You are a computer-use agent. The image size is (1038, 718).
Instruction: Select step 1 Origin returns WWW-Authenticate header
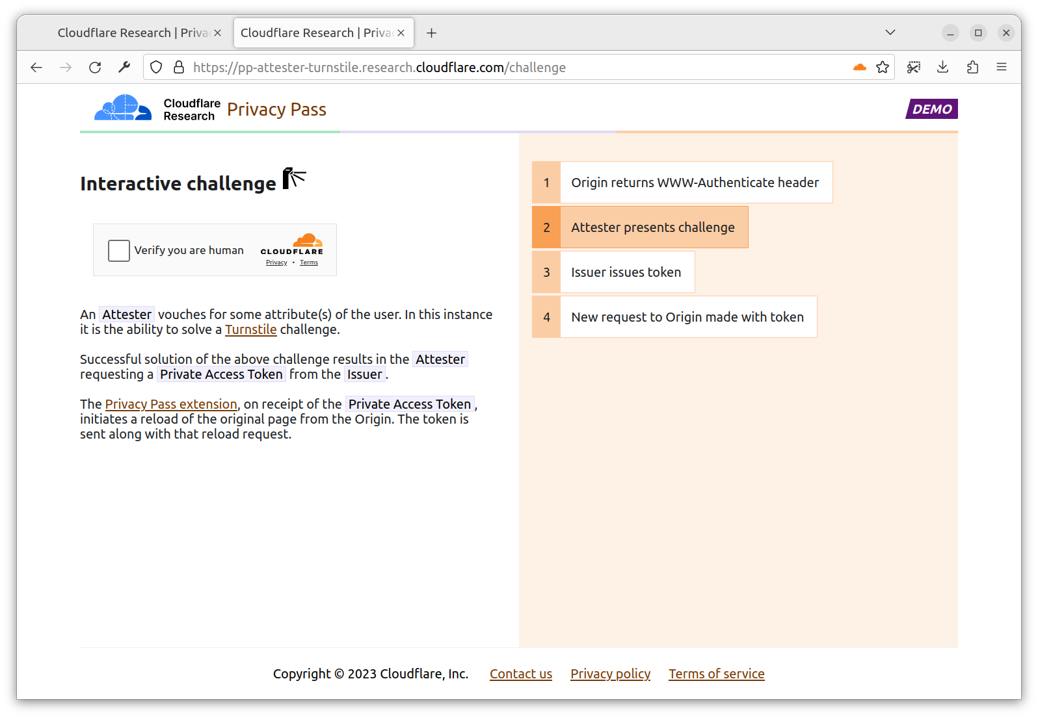pos(682,183)
